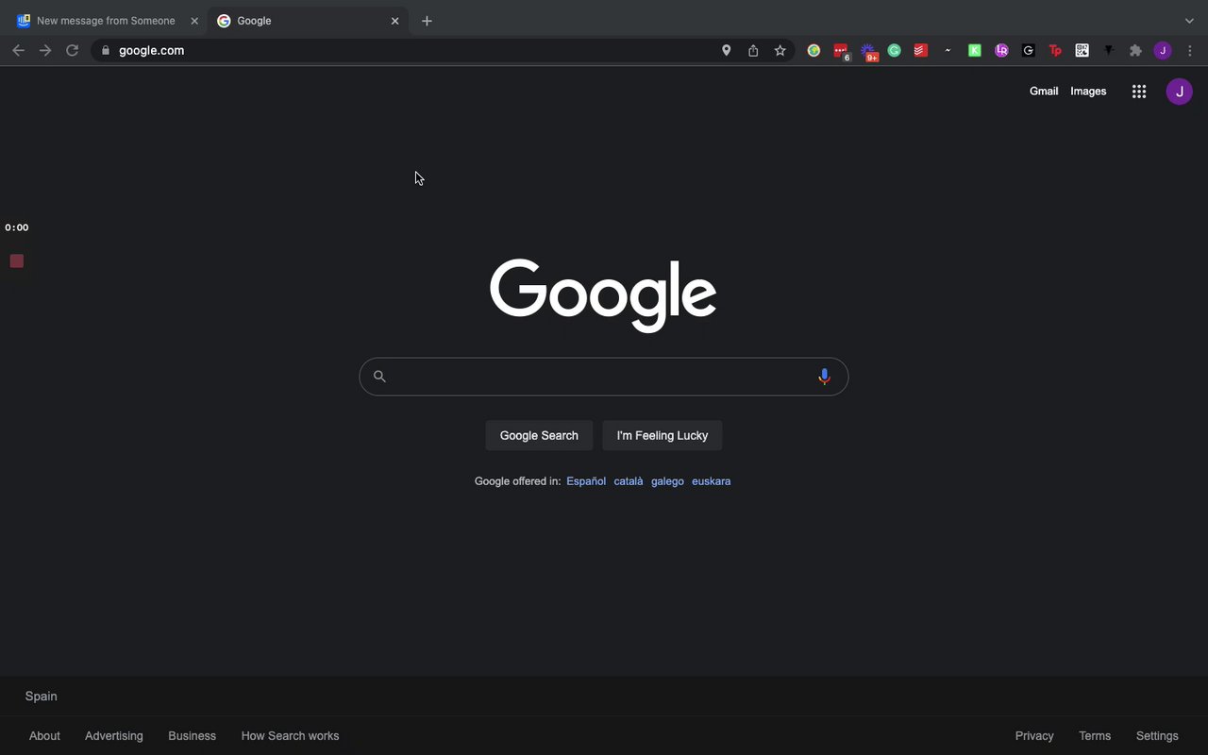Click the magnifier icon inside search box
The width and height of the screenshot is (1208, 755).
[x=379, y=377]
